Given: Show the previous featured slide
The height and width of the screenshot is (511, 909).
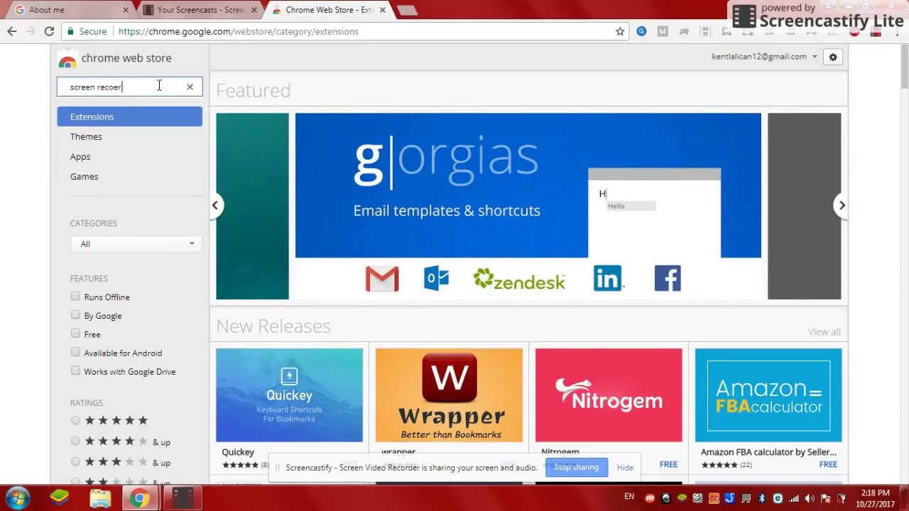Looking at the screenshot, I should tap(214, 205).
